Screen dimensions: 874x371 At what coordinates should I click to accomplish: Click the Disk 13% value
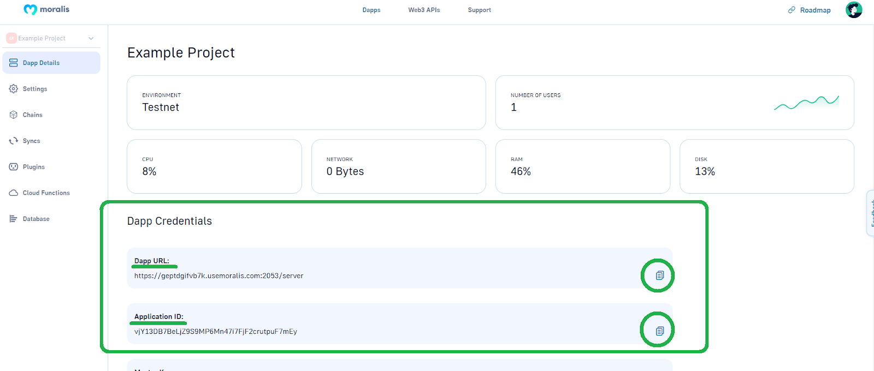705,171
